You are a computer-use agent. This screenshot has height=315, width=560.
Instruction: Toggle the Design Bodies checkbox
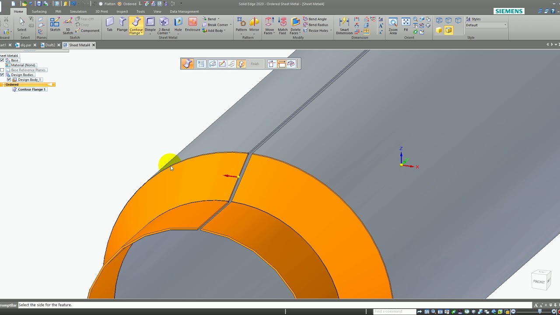pyautogui.click(x=2, y=75)
